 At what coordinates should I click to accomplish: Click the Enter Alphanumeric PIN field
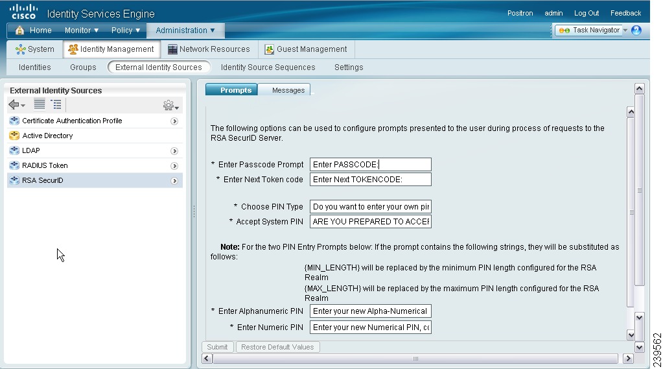click(371, 311)
